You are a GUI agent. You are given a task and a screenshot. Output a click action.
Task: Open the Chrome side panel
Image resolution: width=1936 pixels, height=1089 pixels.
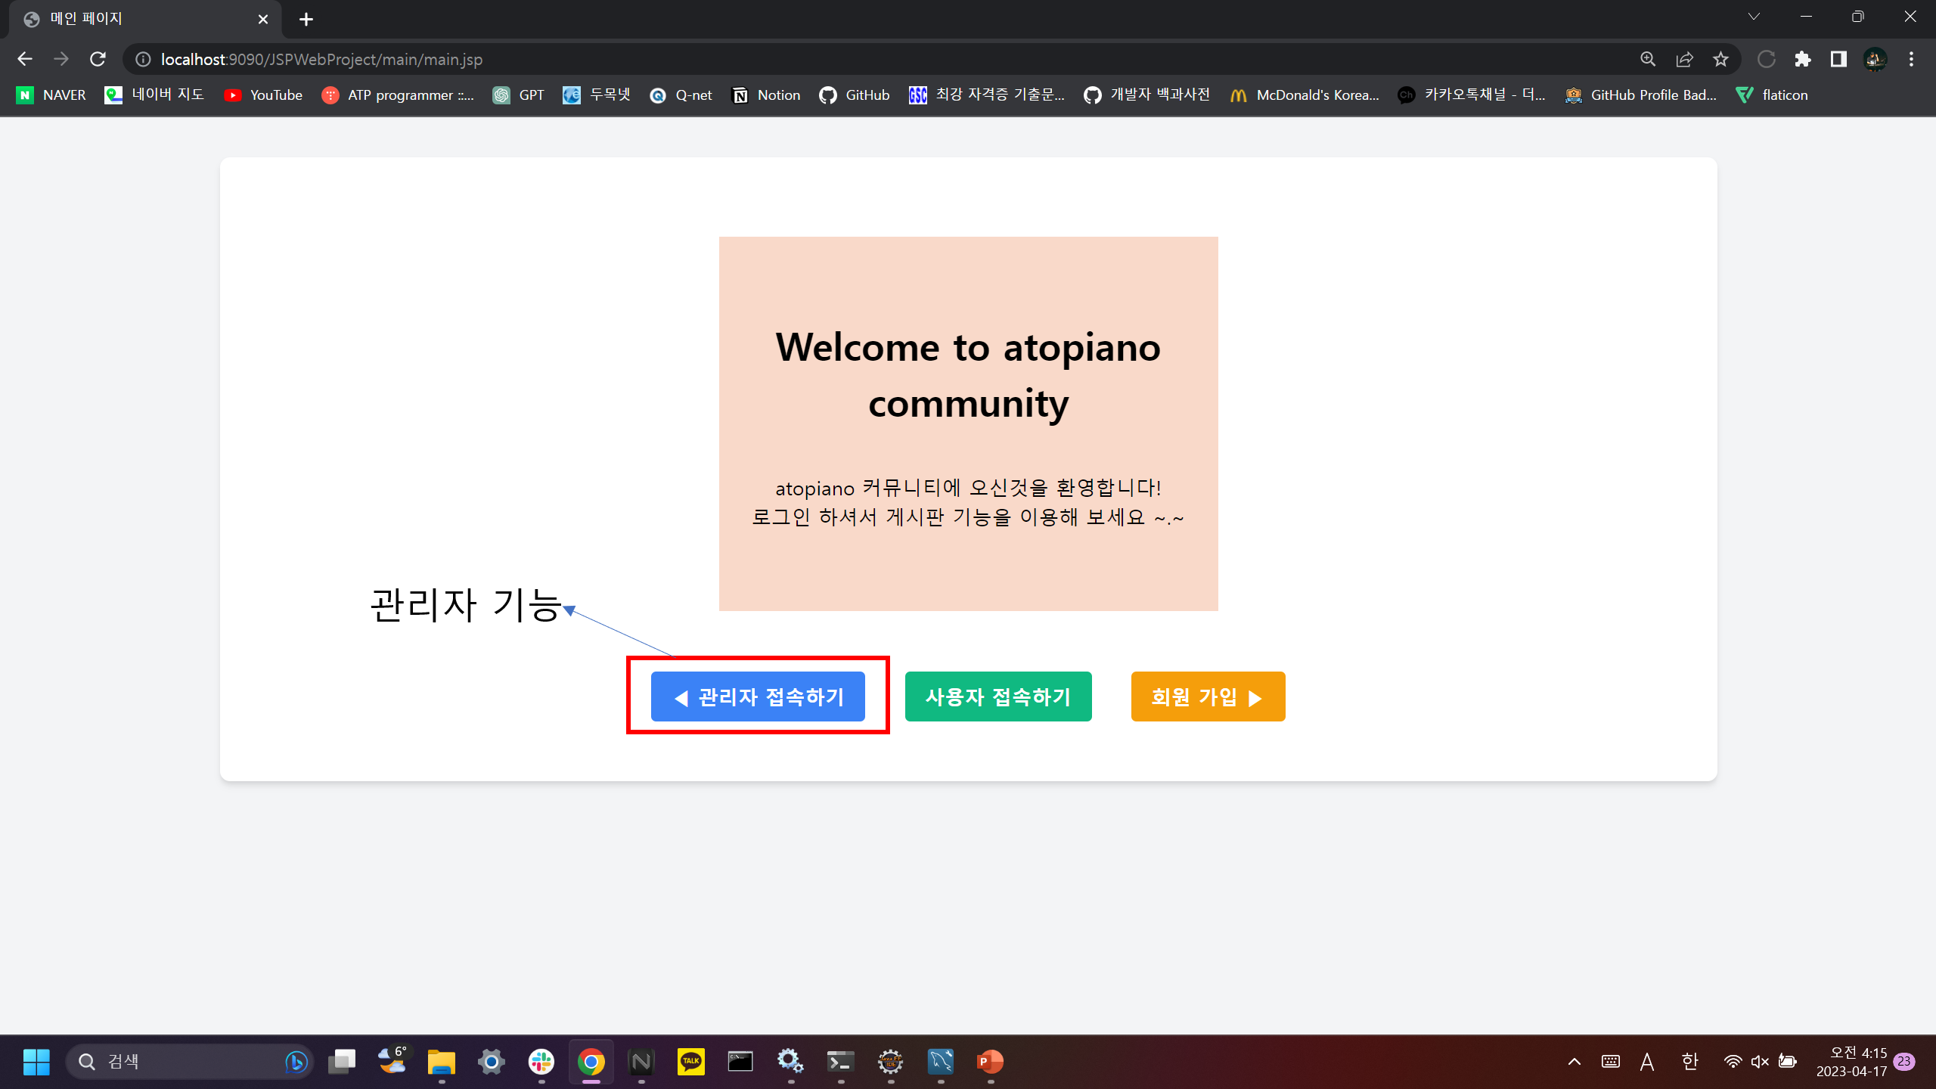point(1839,59)
